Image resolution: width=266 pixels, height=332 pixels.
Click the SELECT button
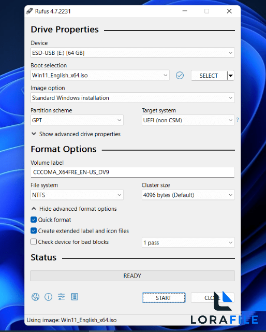[x=209, y=76]
